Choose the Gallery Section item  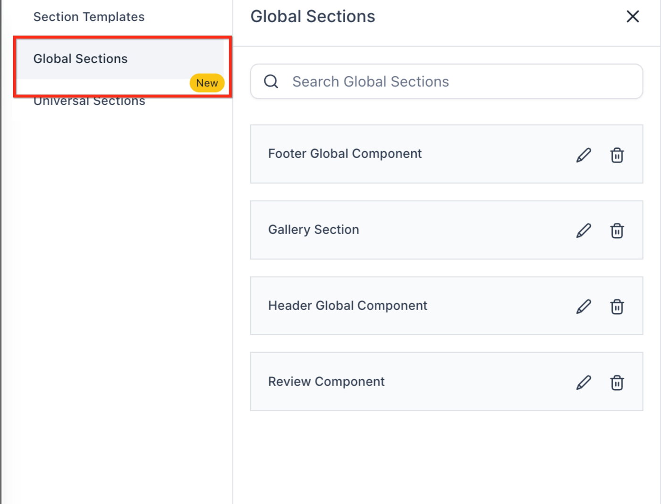tap(314, 230)
